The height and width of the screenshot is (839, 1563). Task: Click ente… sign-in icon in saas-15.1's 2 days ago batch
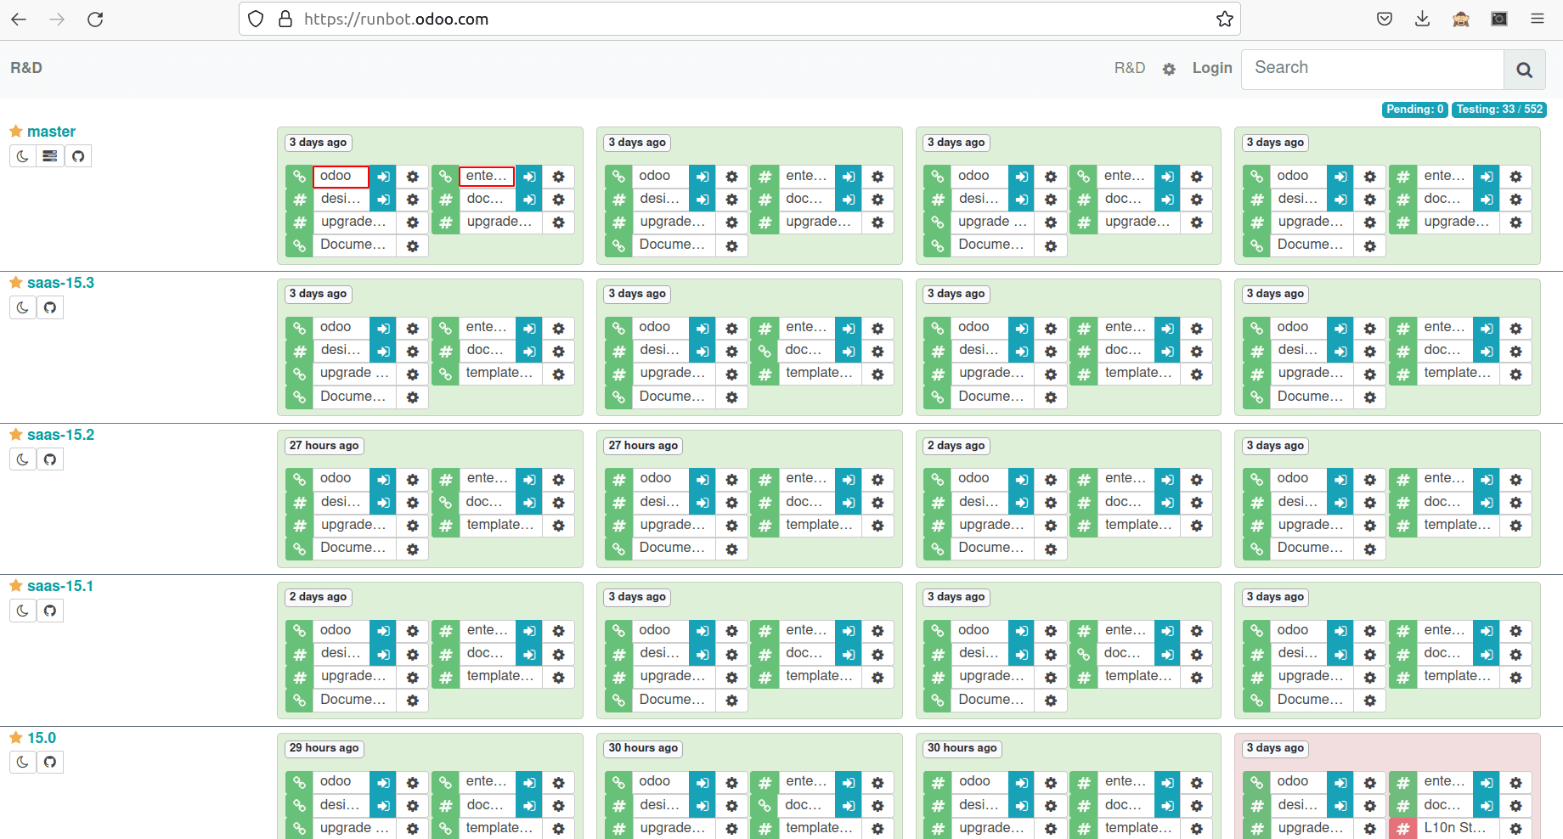pyautogui.click(x=529, y=631)
